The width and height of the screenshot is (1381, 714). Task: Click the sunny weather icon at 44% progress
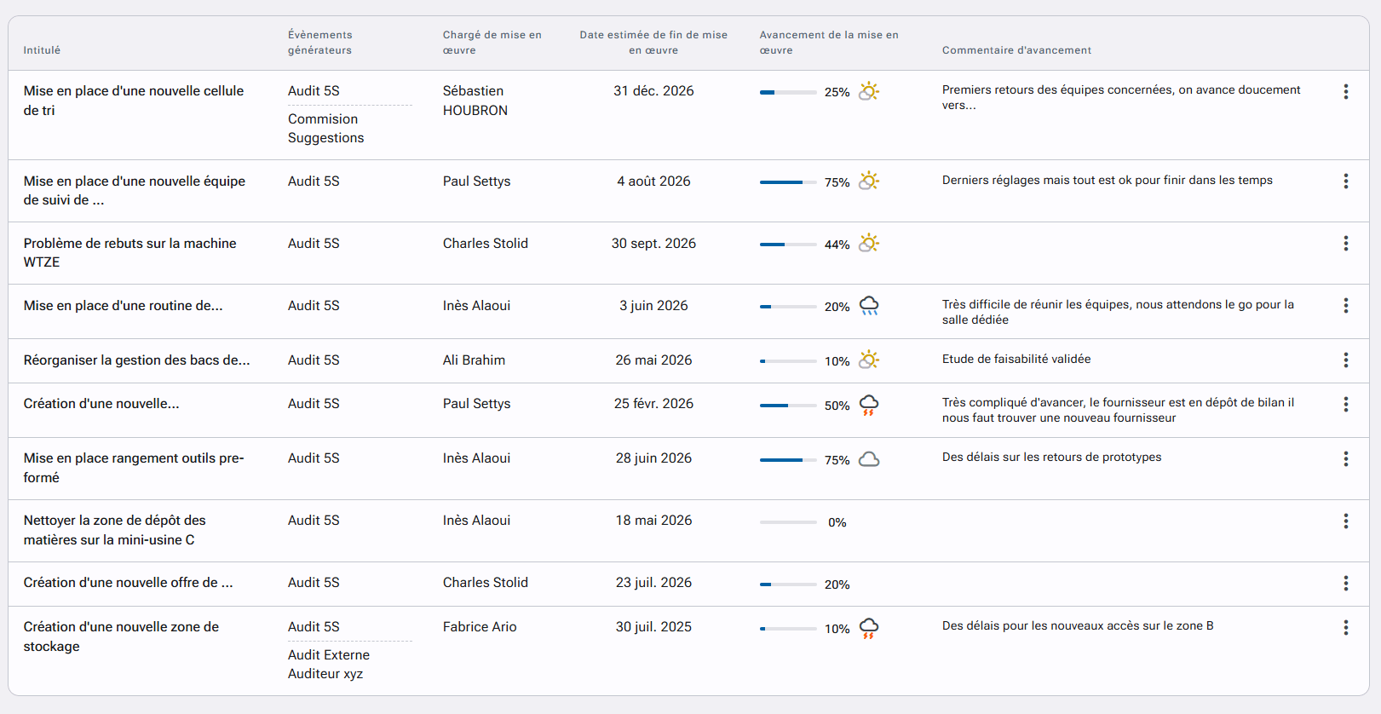[868, 243]
